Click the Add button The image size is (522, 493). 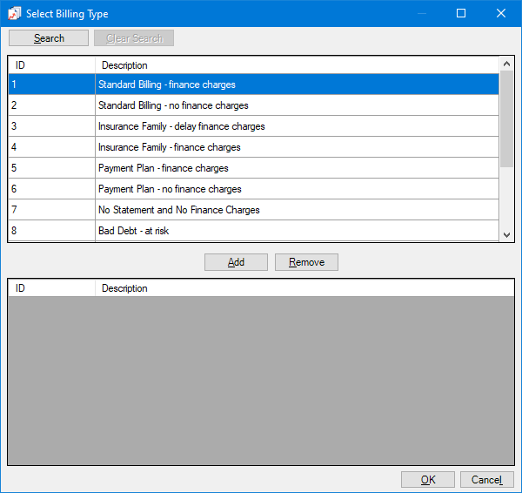[236, 262]
